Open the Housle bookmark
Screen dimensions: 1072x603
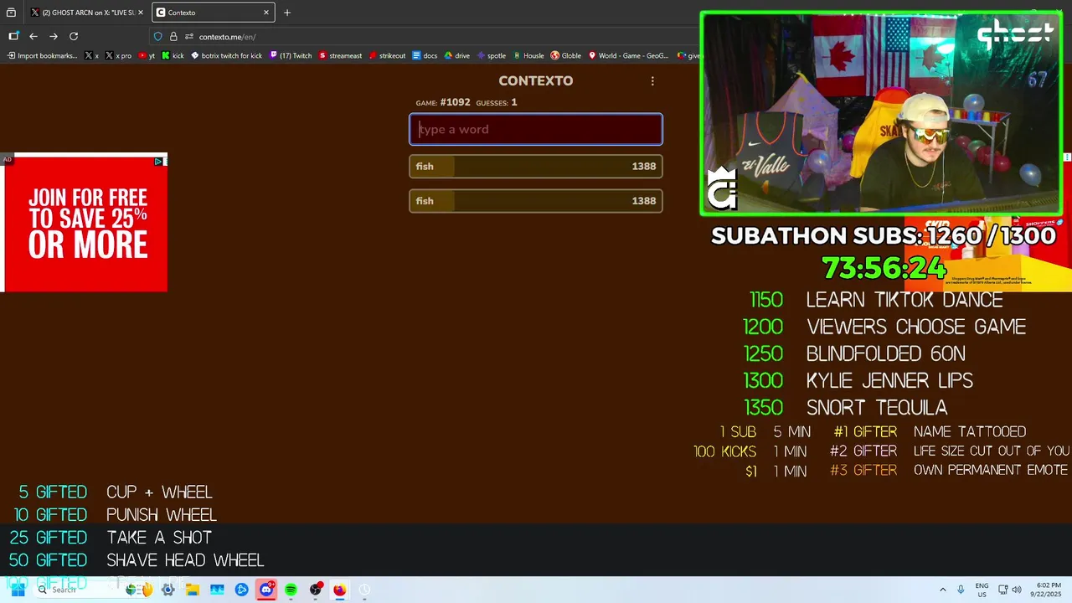coord(528,56)
